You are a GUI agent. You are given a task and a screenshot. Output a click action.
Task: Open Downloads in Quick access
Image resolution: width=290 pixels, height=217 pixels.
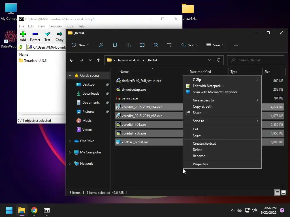pyautogui.click(x=91, y=94)
